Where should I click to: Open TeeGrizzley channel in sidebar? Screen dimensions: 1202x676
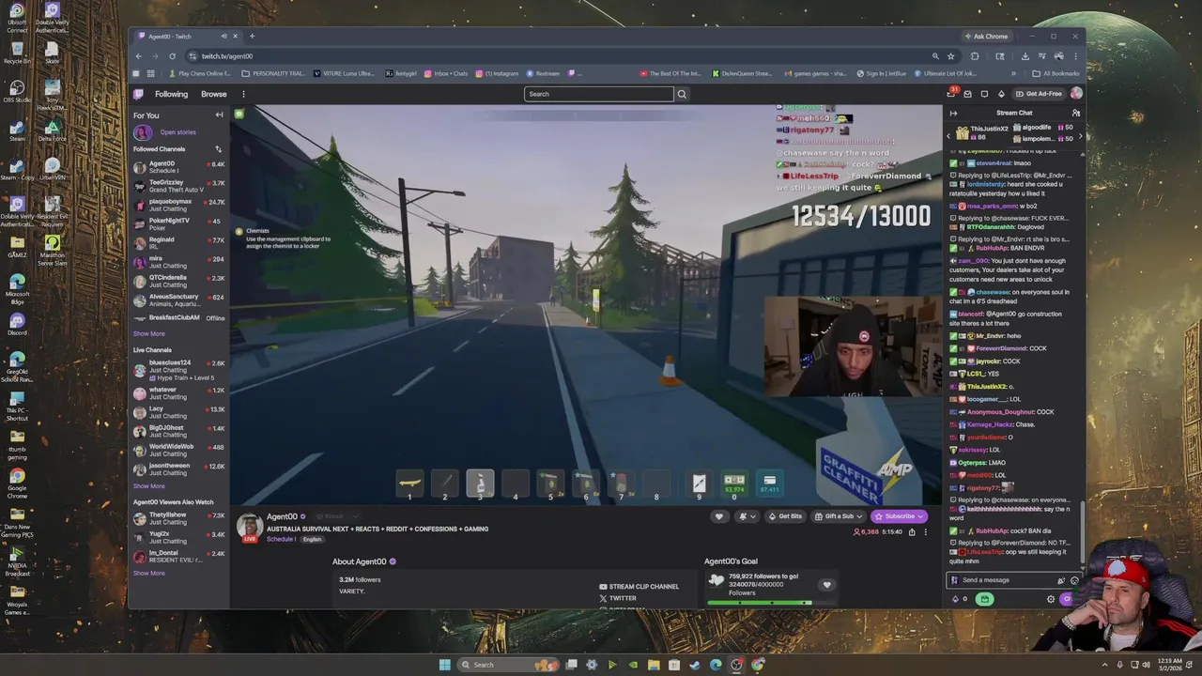tap(178, 186)
